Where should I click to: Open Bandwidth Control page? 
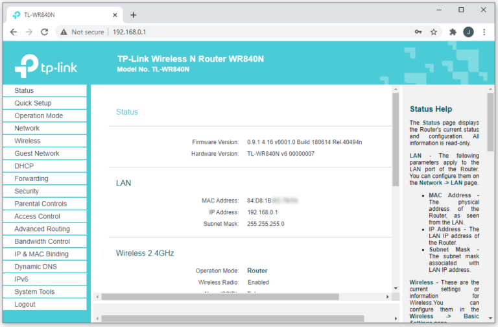(45, 241)
